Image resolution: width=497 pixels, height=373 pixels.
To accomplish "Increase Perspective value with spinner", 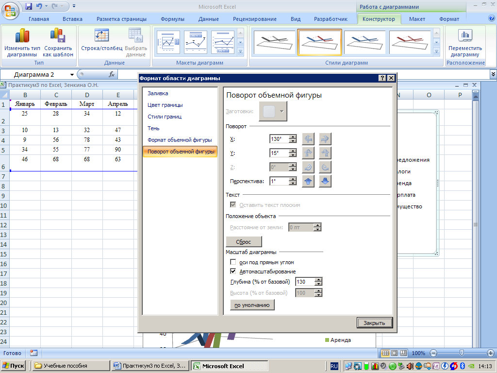I will (293, 179).
